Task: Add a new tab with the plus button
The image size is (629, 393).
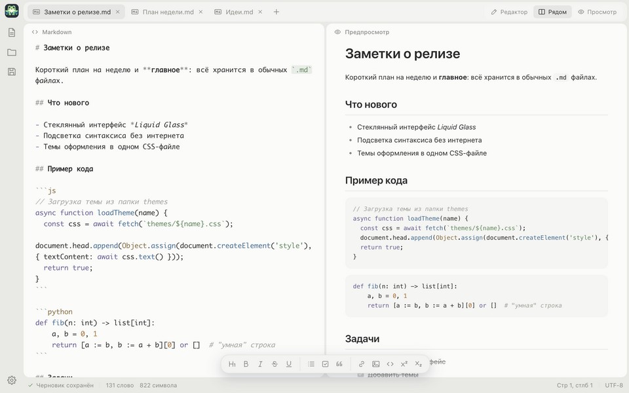Action: pyautogui.click(x=276, y=12)
